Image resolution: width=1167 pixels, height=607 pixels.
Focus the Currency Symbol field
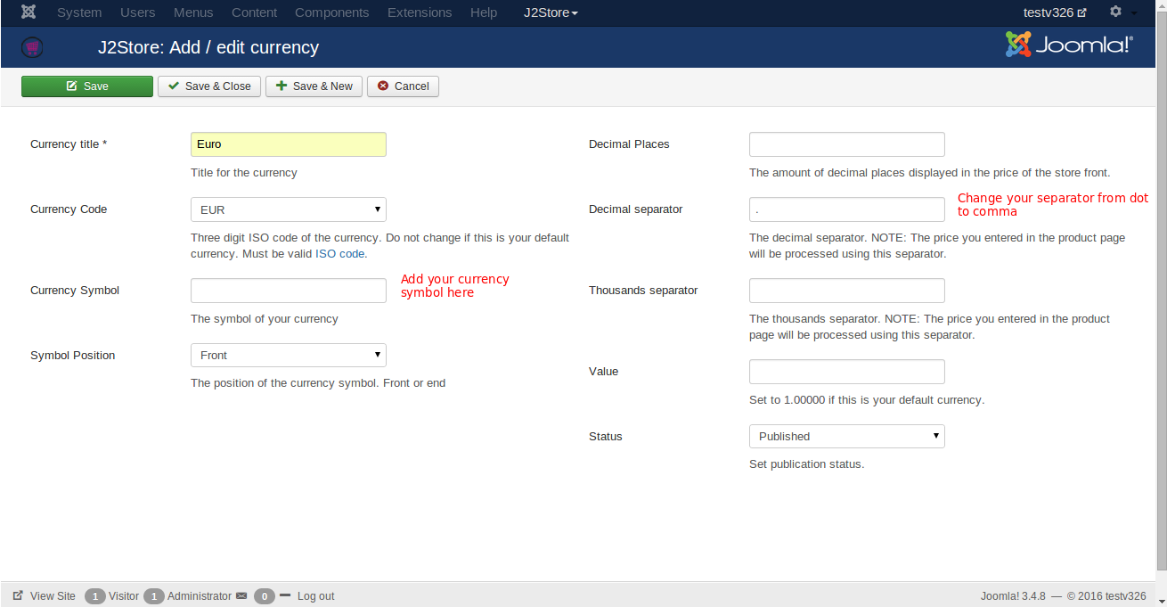(x=289, y=291)
